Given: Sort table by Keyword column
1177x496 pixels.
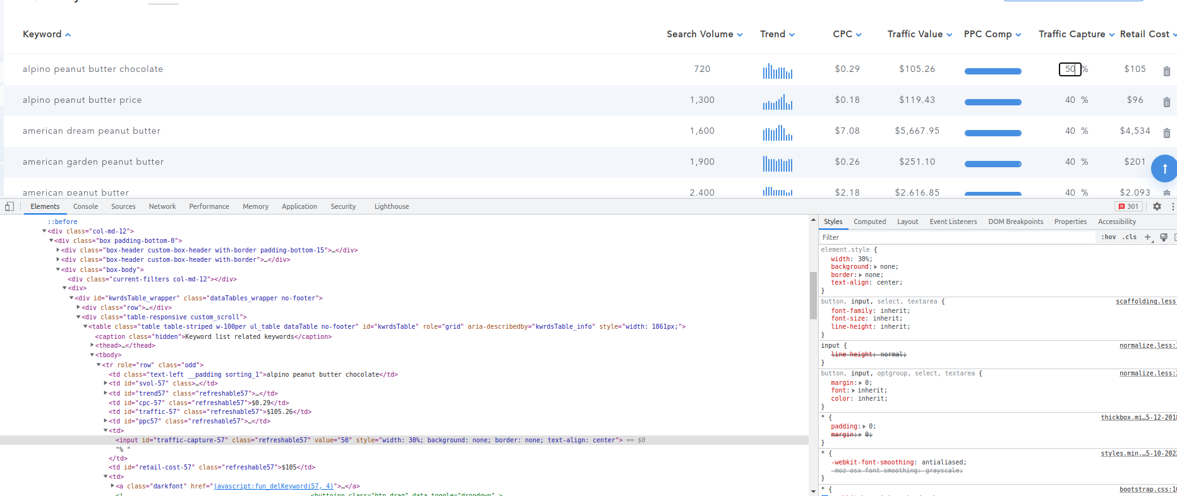Looking at the screenshot, I should 47,34.
